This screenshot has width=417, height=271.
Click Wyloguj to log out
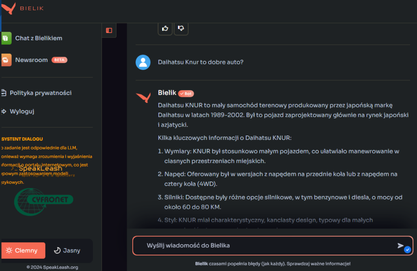22,111
